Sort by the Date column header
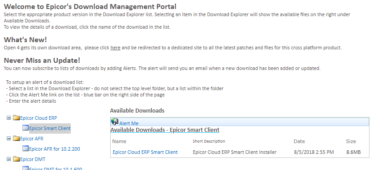378x170 pixels. click(299, 141)
